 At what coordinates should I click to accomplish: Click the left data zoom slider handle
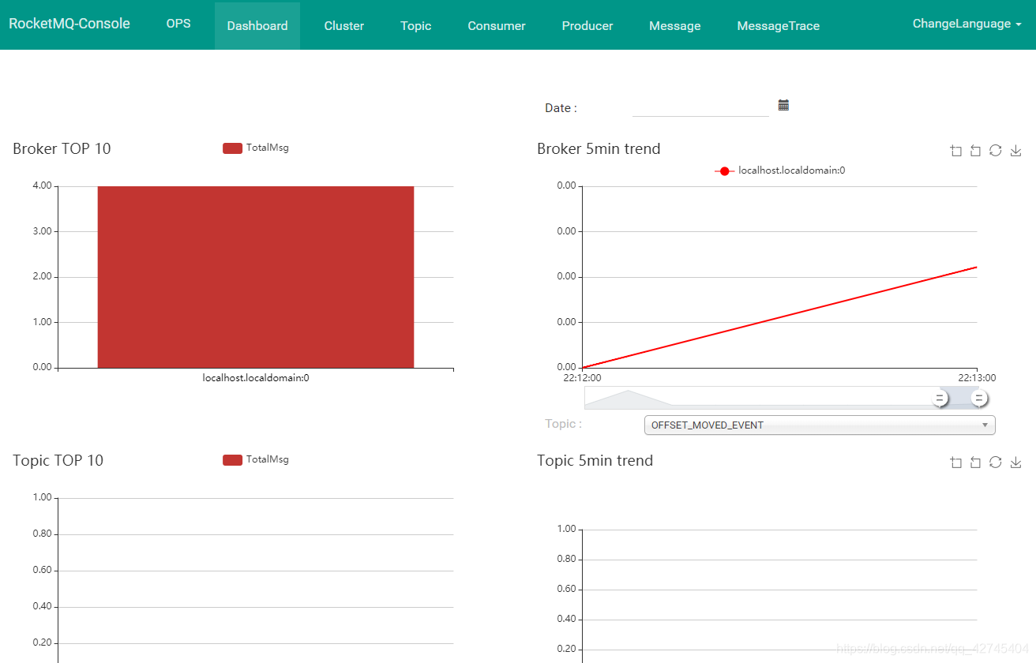[x=940, y=399]
